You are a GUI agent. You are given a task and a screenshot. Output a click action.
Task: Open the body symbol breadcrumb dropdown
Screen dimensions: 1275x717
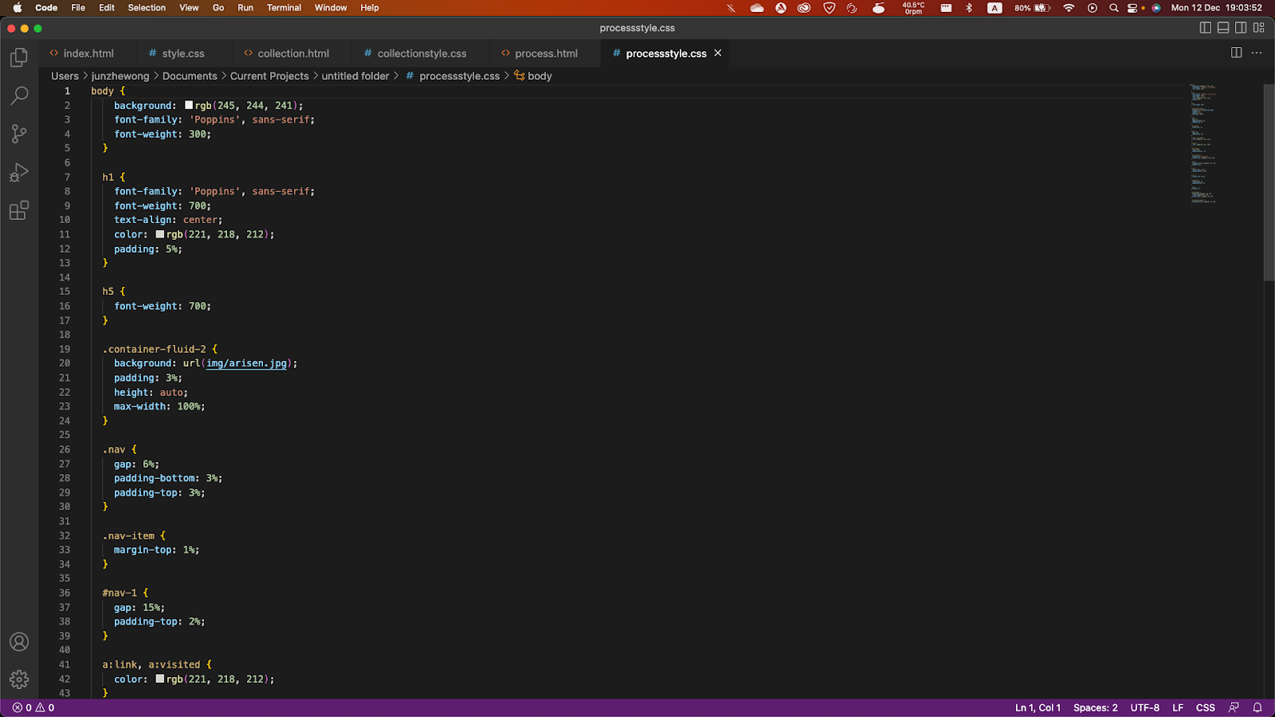[x=533, y=76]
